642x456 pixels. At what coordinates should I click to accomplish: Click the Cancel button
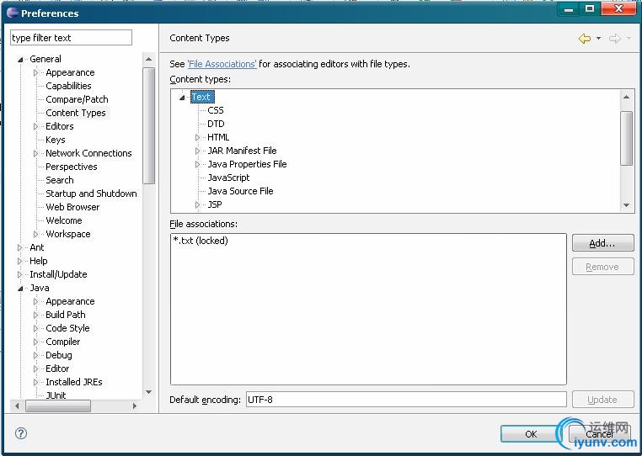pyautogui.click(x=599, y=434)
